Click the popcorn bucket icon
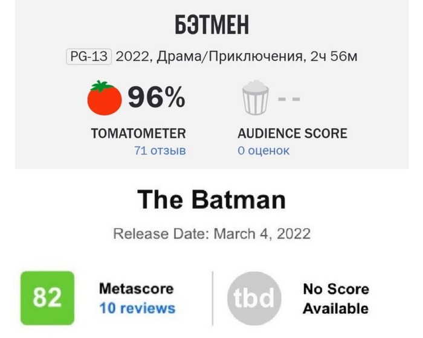Screen dimensions: 423x338 click(254, 98)
